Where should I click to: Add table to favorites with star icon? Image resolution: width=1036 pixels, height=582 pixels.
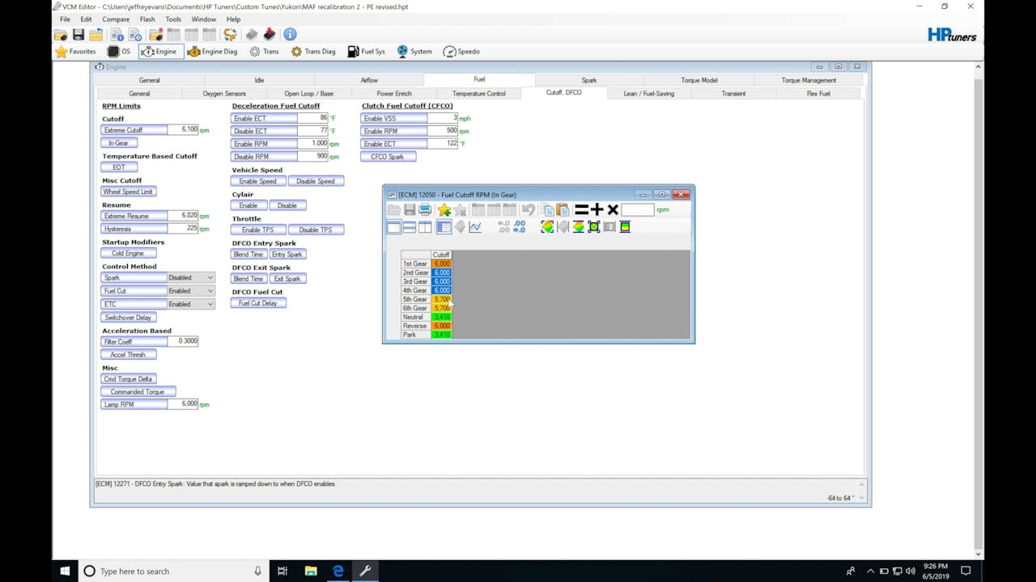tap(444, 210)
